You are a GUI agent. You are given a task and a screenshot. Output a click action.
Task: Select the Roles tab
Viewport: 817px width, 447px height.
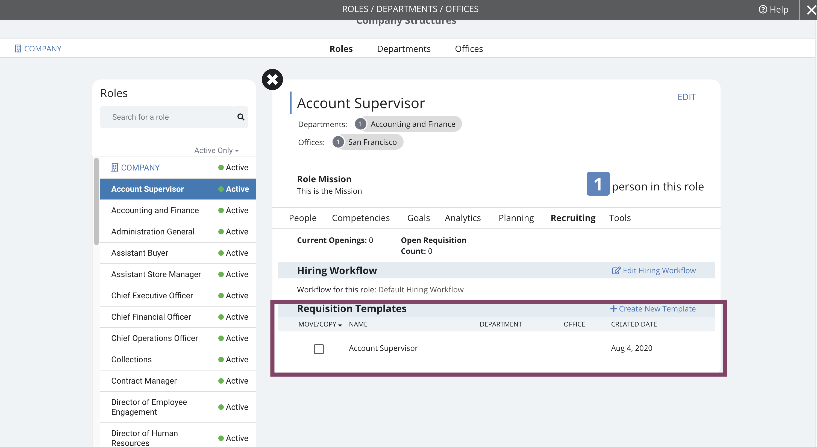coord(341,49)
